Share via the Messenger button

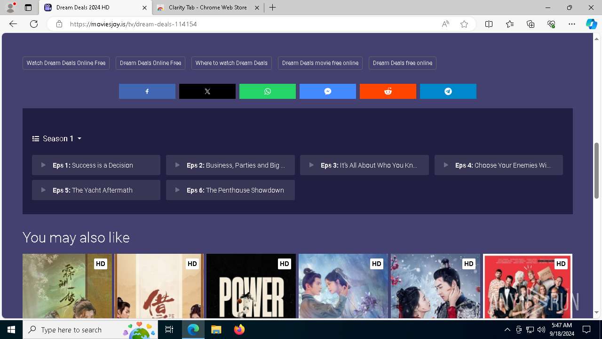(x=328, y=91)
